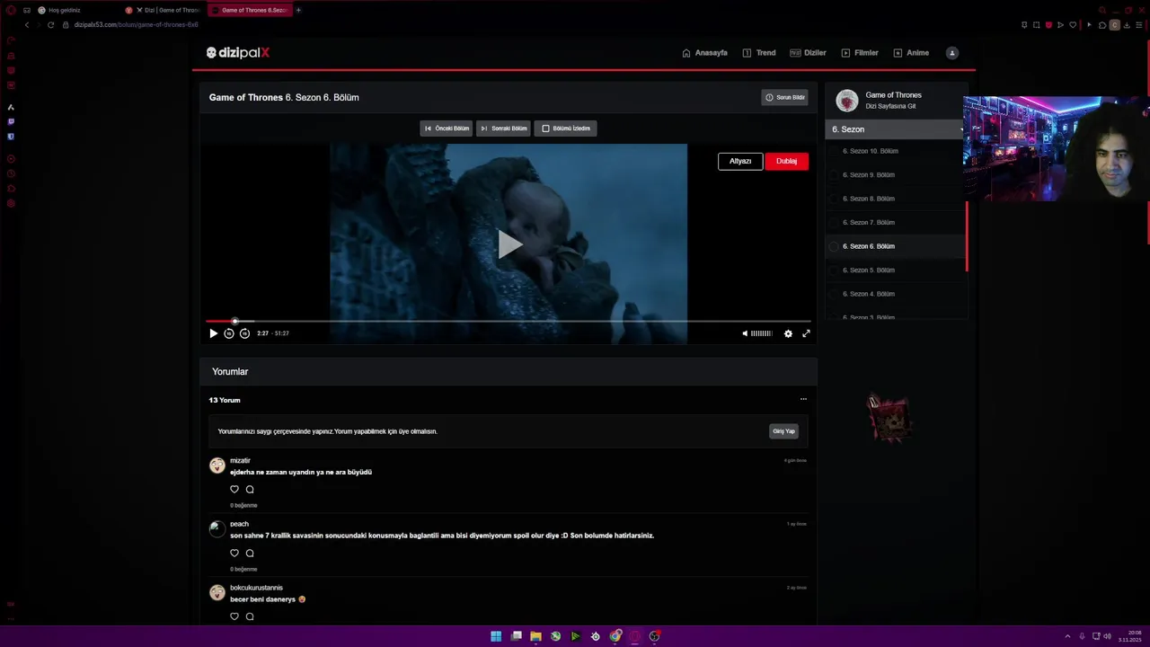
Task: Like bokcukurustannis's comment with the heart
Action: pos(234,616)
